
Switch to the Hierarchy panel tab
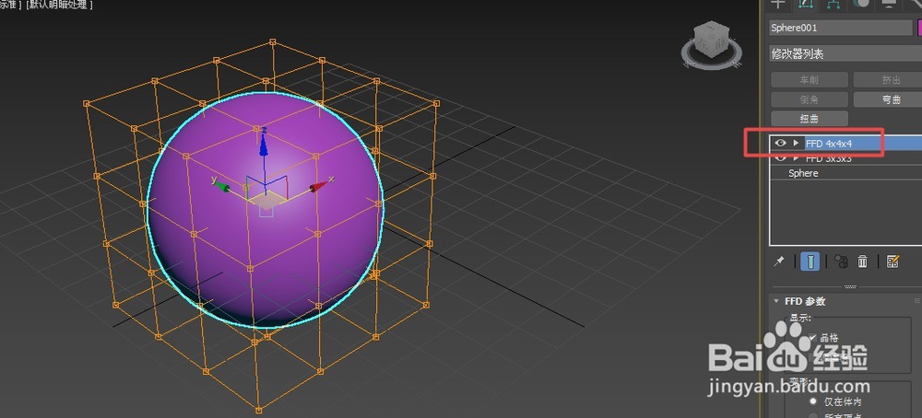[x=833, y=4]
